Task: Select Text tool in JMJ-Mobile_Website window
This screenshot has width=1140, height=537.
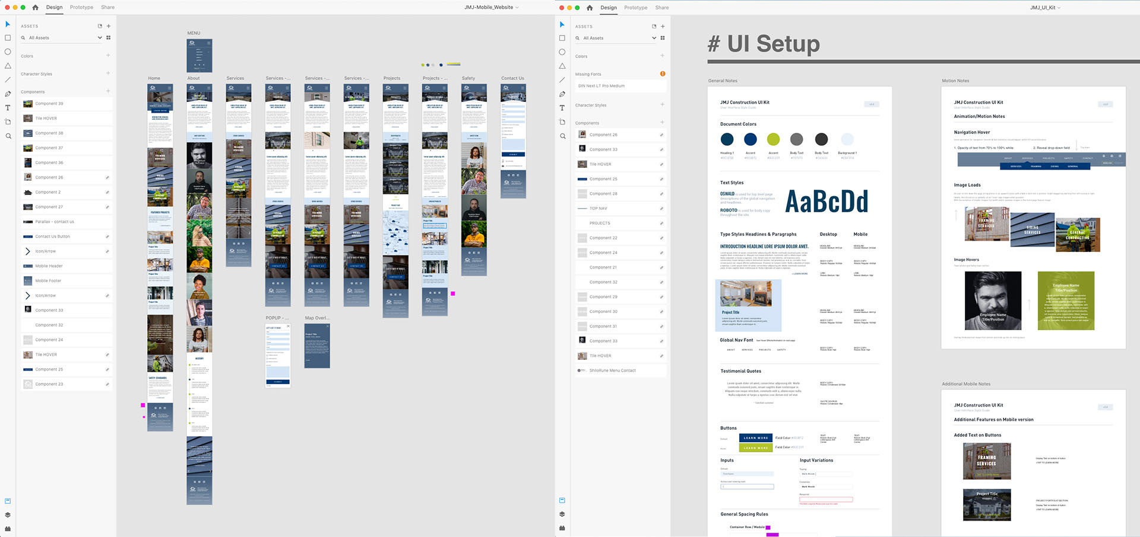Action: [x=8, y=108]
